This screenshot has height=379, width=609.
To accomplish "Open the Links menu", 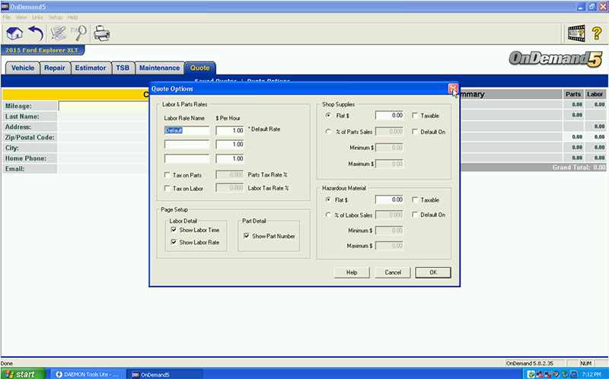I will coord(37,18).
